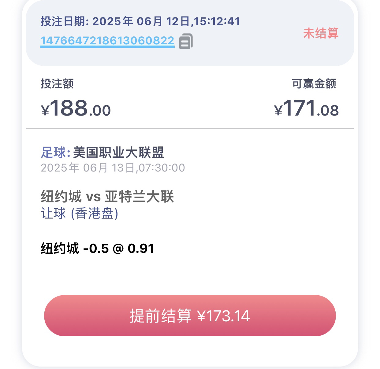Tap the 0.91 odds value
380x369 pixels.
click(x=141, y=248)
